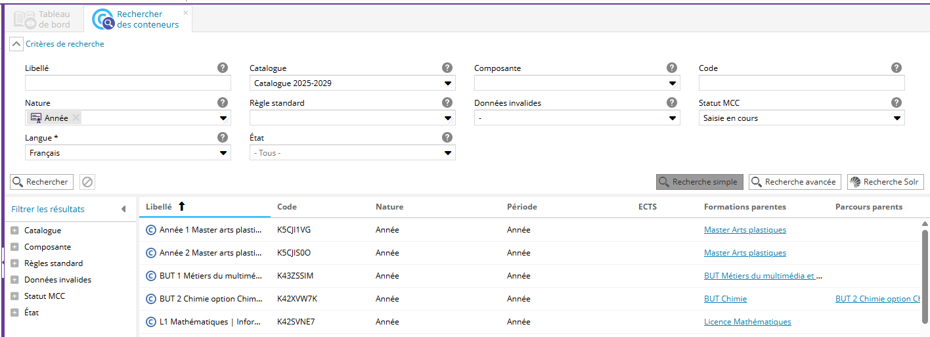Viewport: 930px width, 337px height.
Task: Collapse the Filtrer les résultats panel arrow
Action: (123, 209)
